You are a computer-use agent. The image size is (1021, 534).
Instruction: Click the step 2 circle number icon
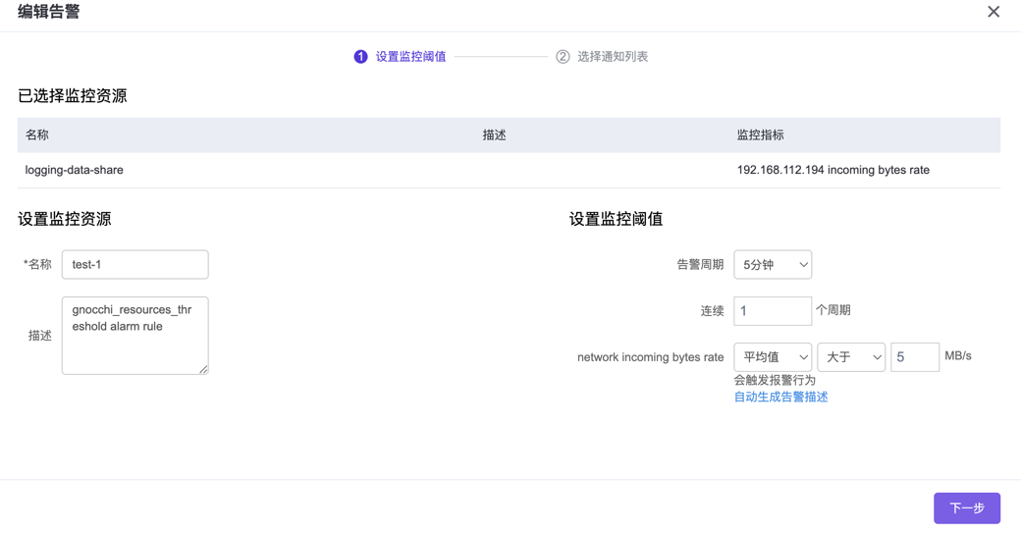pyautogui.click(x=563, y=57)
